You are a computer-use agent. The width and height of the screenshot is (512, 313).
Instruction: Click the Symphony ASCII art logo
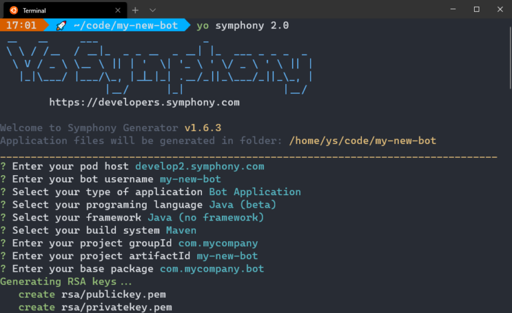[159, 67]
